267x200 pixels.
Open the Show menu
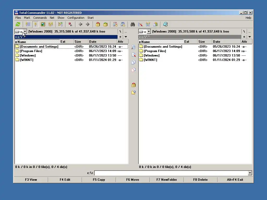61,18
